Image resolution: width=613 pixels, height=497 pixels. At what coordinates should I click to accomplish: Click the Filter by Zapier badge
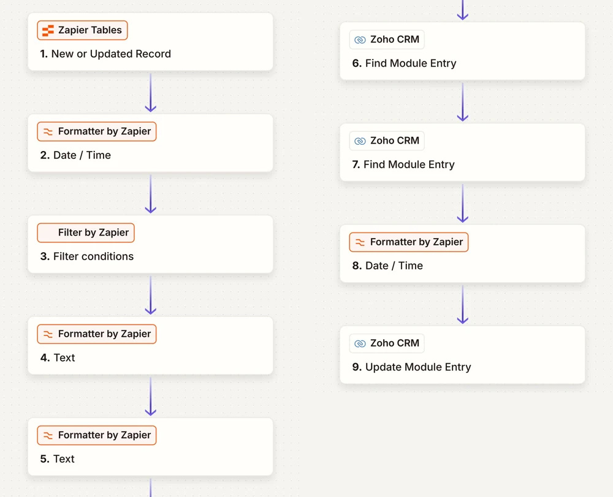click(x=86, y=233)
